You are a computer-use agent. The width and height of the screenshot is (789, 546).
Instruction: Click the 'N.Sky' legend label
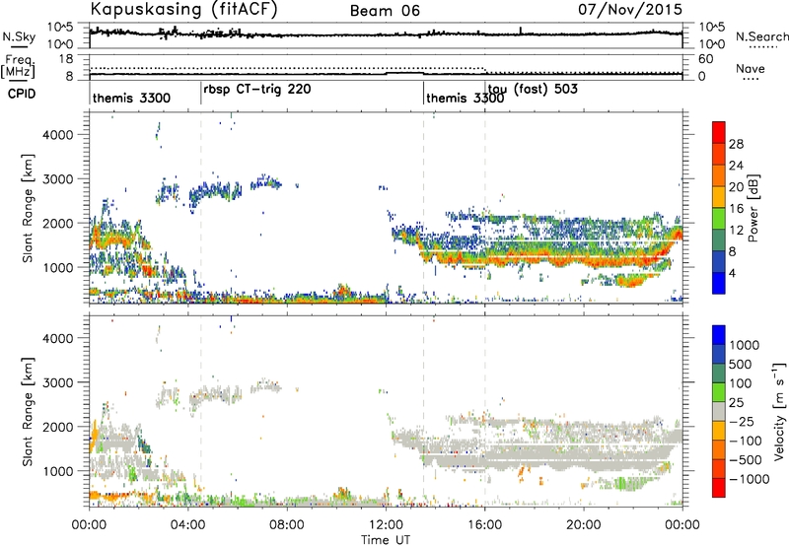19,36
